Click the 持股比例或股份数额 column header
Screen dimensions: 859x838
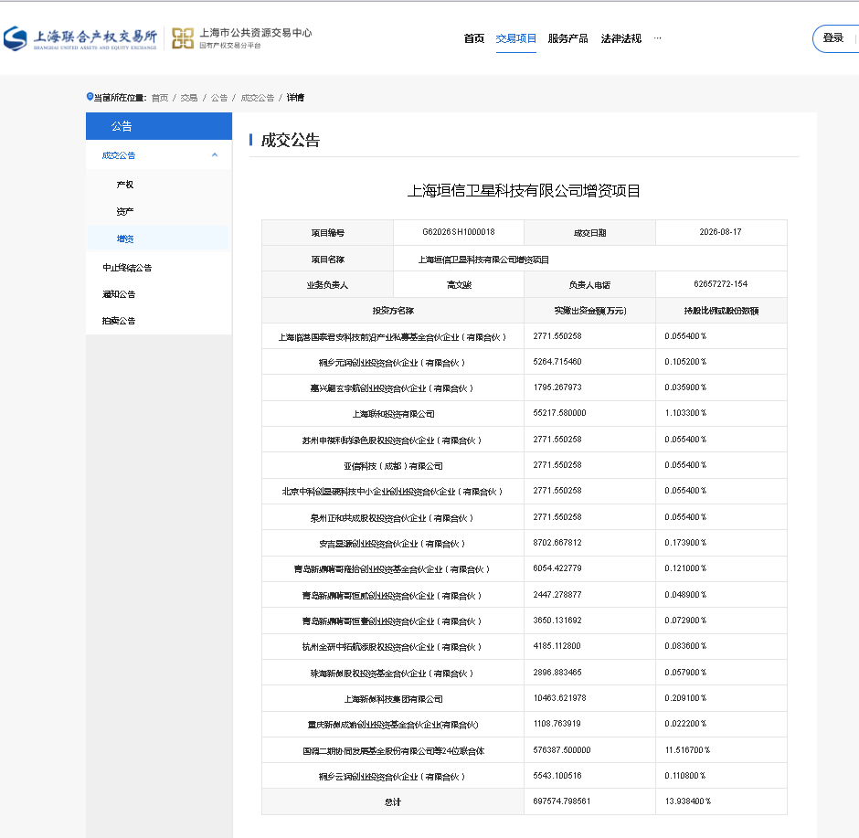[721, 311]
